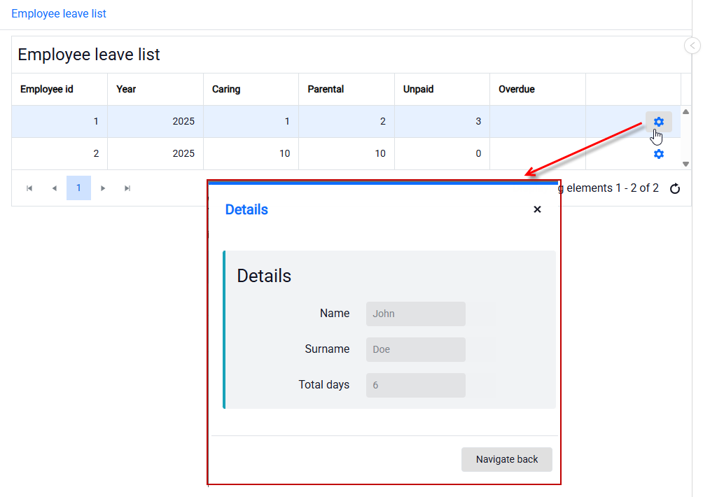Select Year 2025 cell for employee 1
703x497 pixels.
point(155,121)
